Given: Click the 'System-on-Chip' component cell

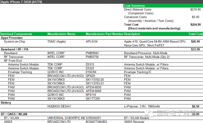Looking at the screenshot, I should coord(15,42).
